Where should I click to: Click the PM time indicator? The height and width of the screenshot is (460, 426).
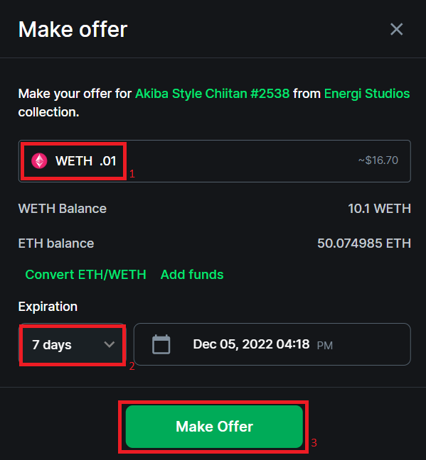tap(325, 346)
